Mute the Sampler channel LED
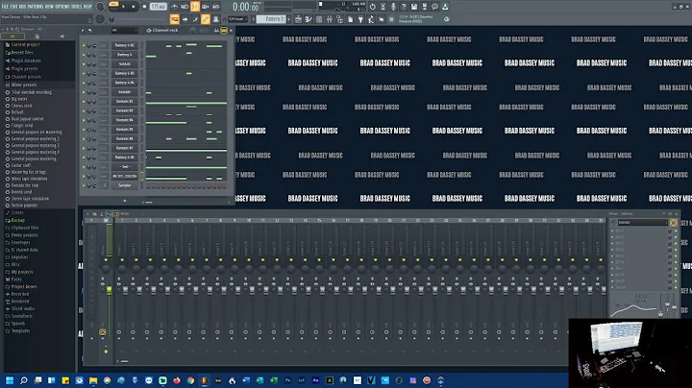The width and height of the screenshot is (692, 388). (84, 185)
